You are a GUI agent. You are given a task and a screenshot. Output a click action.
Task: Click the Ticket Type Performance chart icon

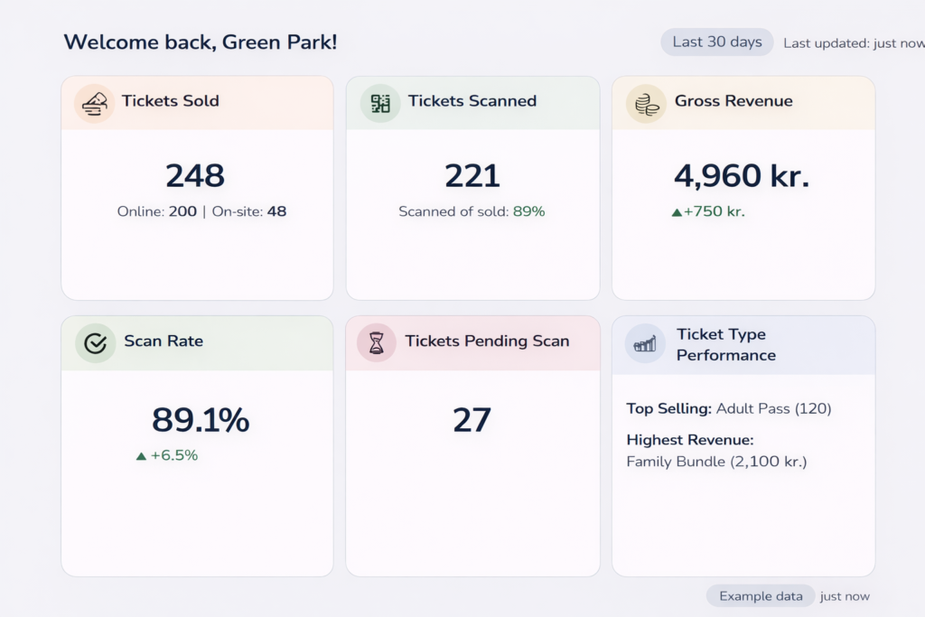(645, 342)
